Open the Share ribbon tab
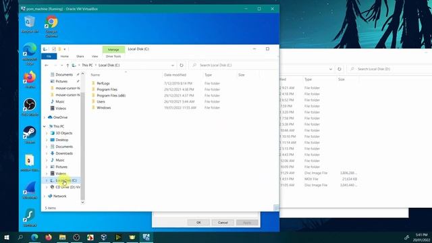Screen dimensions: 432x243 (x=80, y=56)
